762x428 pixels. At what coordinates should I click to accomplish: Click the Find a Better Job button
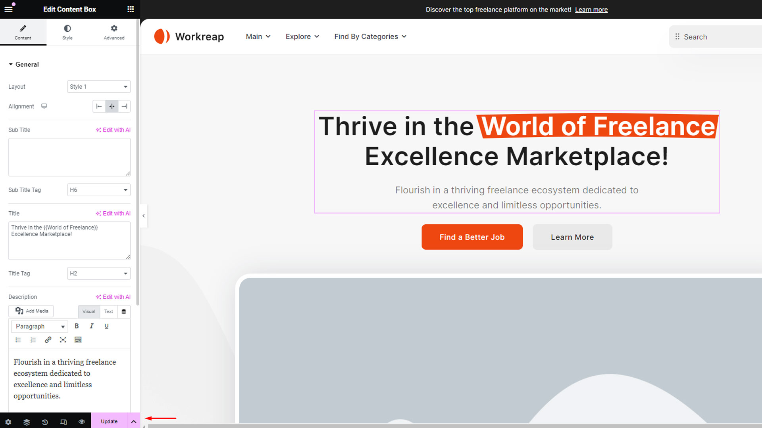point(472,237)
